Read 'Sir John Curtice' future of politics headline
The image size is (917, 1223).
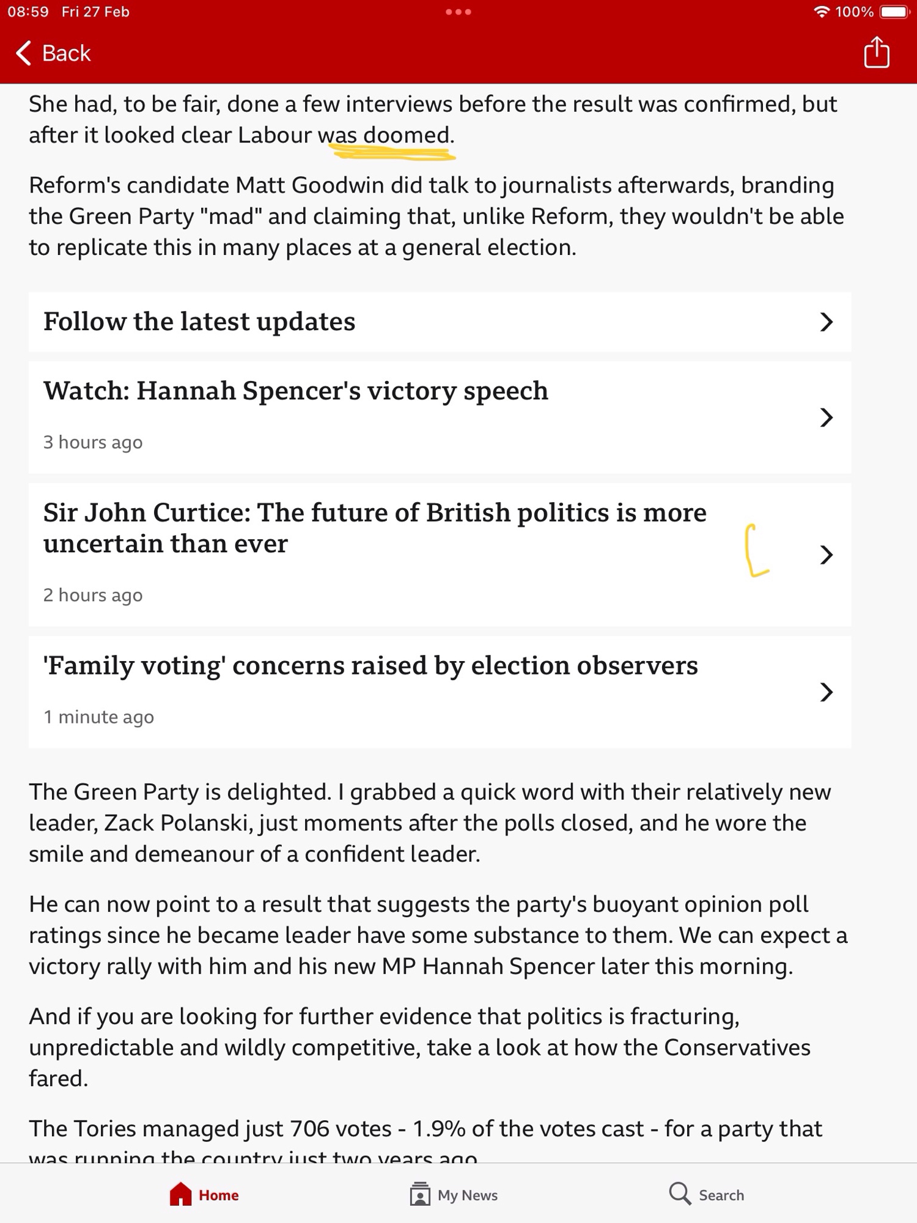[x=374, y=528]
